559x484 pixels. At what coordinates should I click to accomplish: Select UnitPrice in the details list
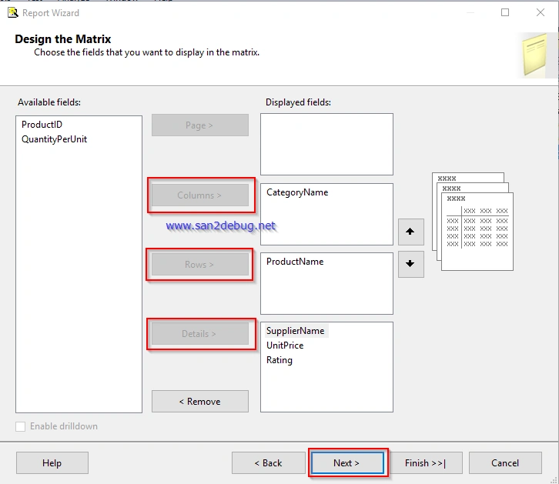click(x=285, y=345)
